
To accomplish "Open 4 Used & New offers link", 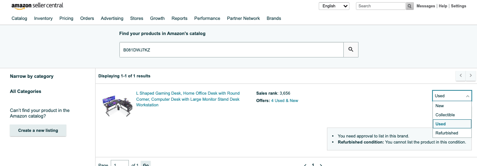I will 285,101.
